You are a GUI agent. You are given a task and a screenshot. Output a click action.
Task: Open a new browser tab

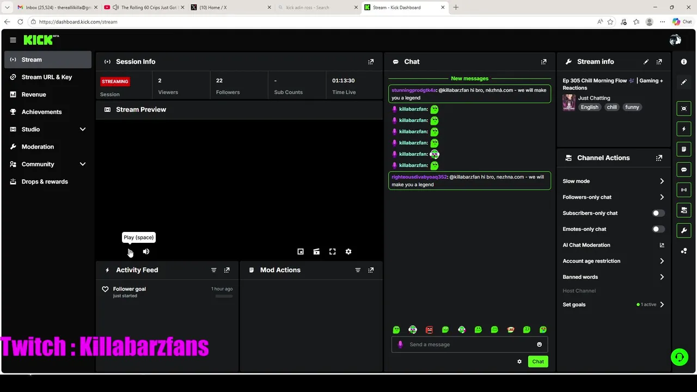pos(456,7)
